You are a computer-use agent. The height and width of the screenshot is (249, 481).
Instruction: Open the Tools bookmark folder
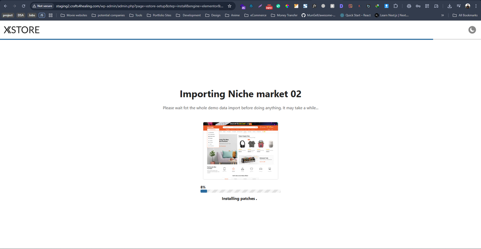coord(136,15)
